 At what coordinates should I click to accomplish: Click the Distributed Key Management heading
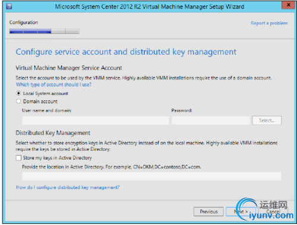(x=53, y=133)
